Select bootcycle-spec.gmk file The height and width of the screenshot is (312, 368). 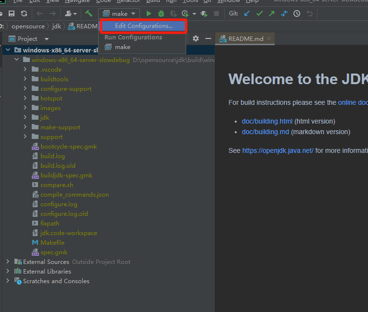coord(68,147)
